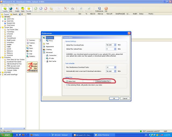
Task: Switch to the IE sidebar tab
Action: 21,14
